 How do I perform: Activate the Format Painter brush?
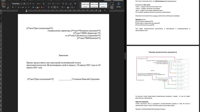[x=8, y=8]
